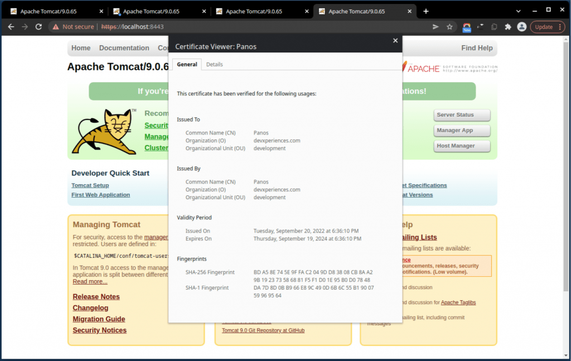Open the Migration Guide link

click(x=99, y=319)
